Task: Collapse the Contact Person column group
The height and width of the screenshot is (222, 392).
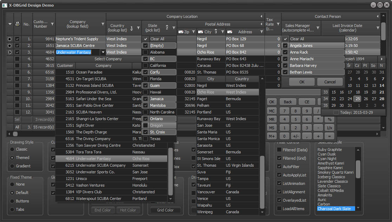Action: coord(378,16)
